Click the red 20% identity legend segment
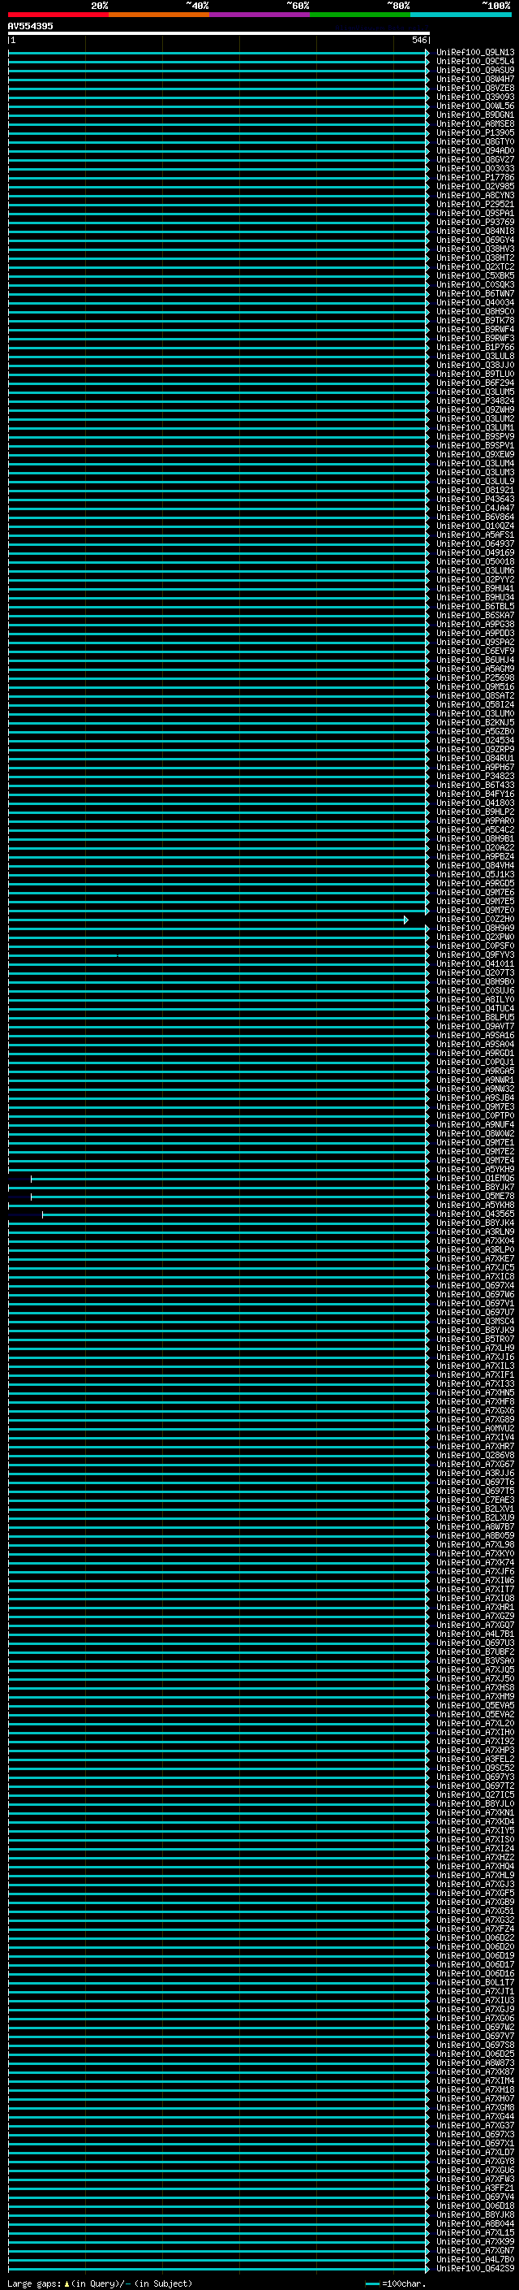Screen dimensions: 519x2290 pos(58,15)
